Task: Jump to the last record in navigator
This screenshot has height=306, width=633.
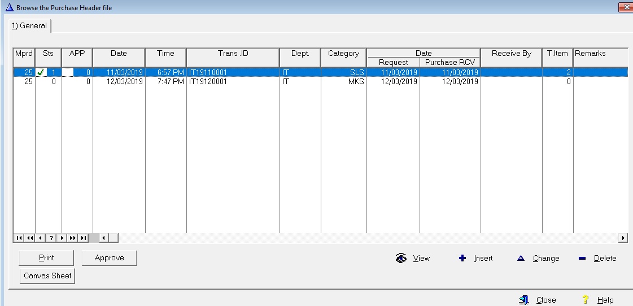Action: pos(84,238)
